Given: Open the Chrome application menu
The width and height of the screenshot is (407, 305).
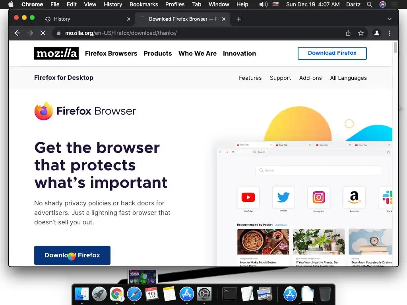Looking at the screenshot, I should point(32,4).
